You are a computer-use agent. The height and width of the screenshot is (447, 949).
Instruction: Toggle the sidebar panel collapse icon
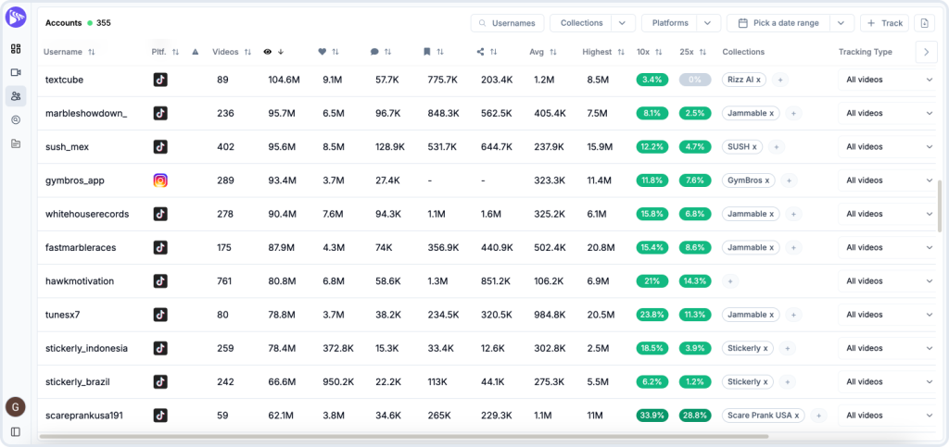click(x=16, y=431)
